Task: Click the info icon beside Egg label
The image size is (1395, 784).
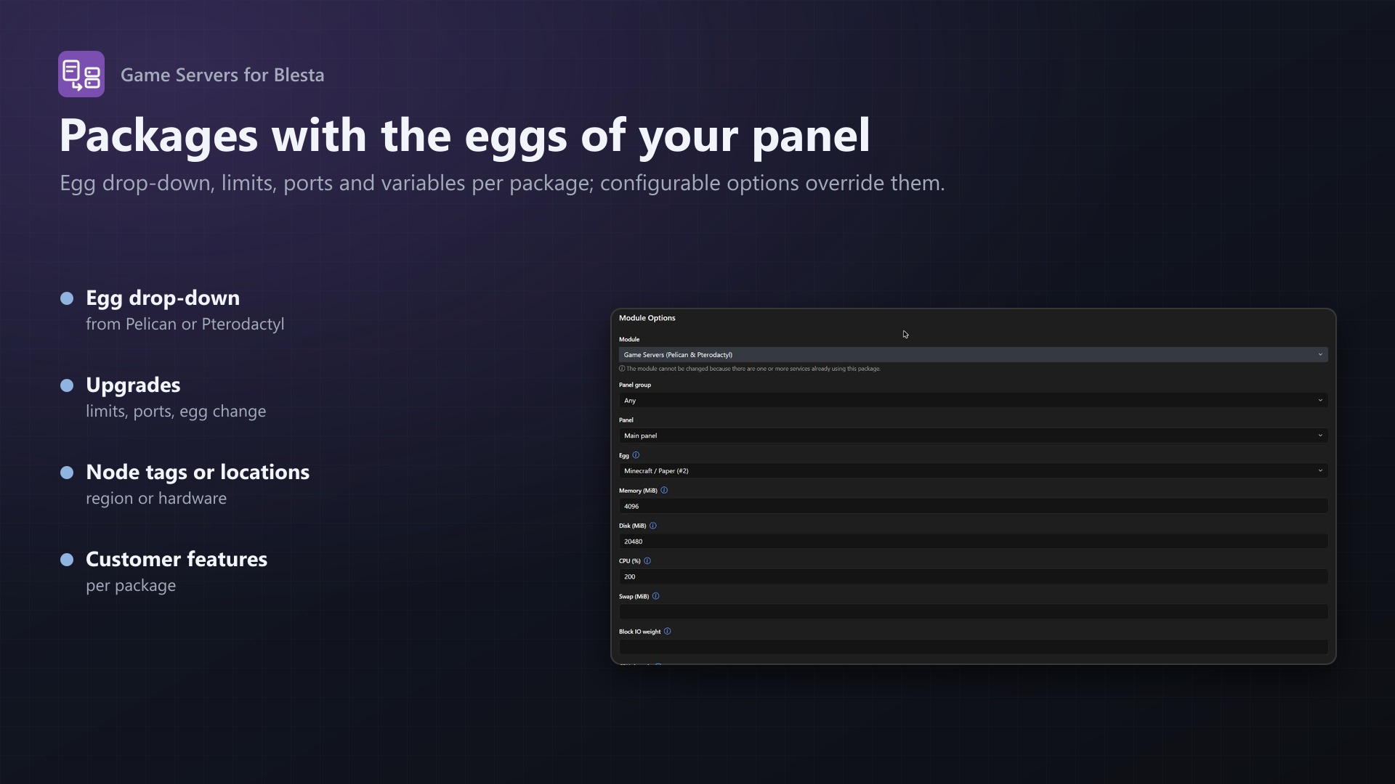Action: pyautogui.click(x=636, y=455)
